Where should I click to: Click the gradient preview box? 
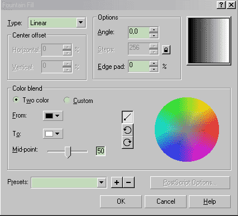(x=209, y=41)
